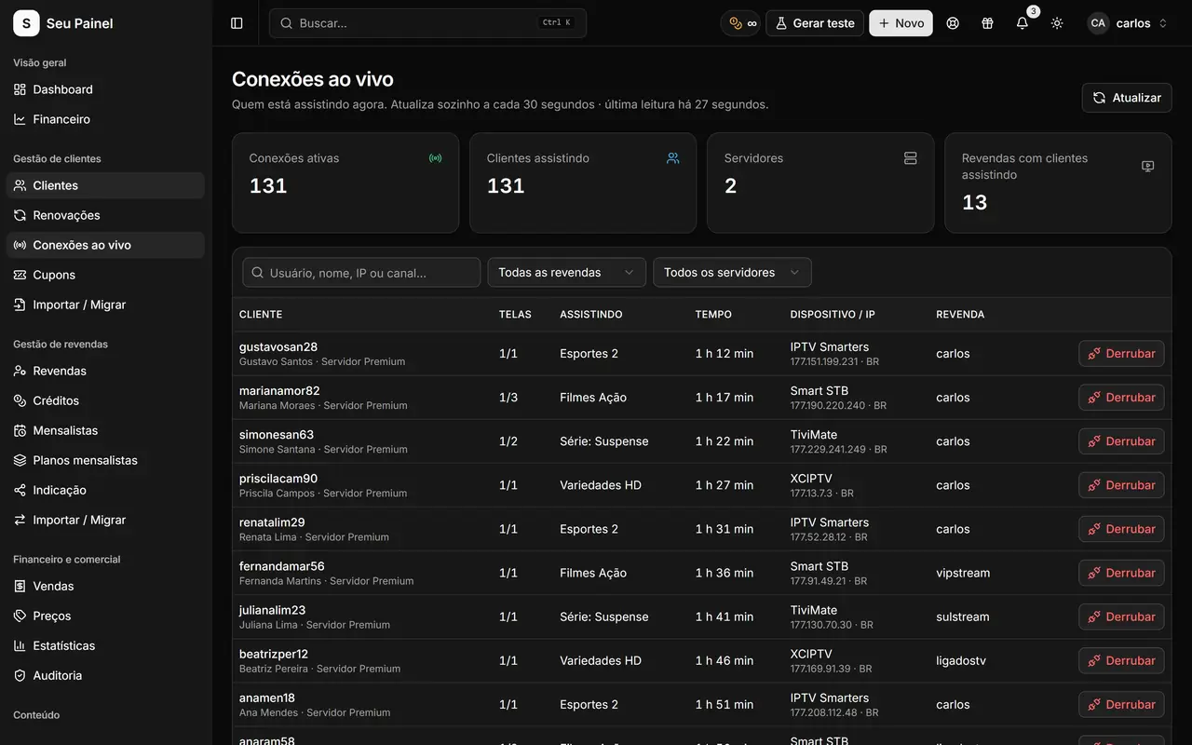Viewport: 1192px width, 745px height.
Task: Open Auditoria in the sidebar
Action: click(x=105, y=675)
